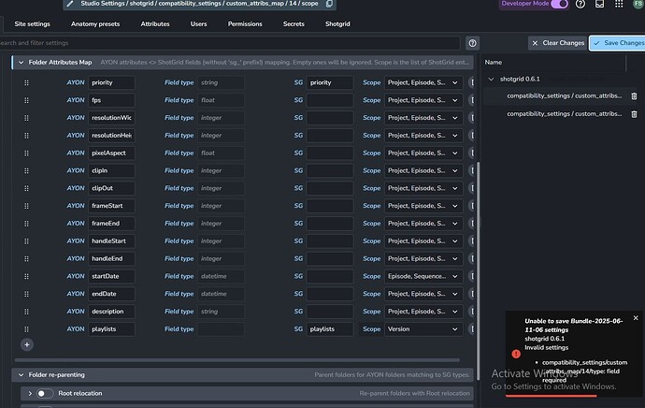Click the AYON priority name field
Screen dimensions: 645x408
click(x=111, y=82)
